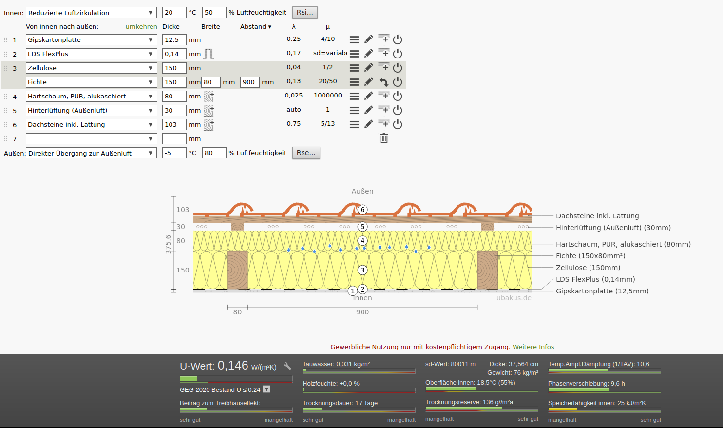
Task: Click the undo arrow icon in Fichte row
Action: point(384,82)
